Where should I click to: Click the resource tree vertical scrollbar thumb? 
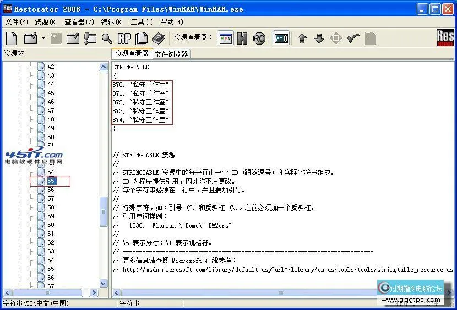[103, 212]
